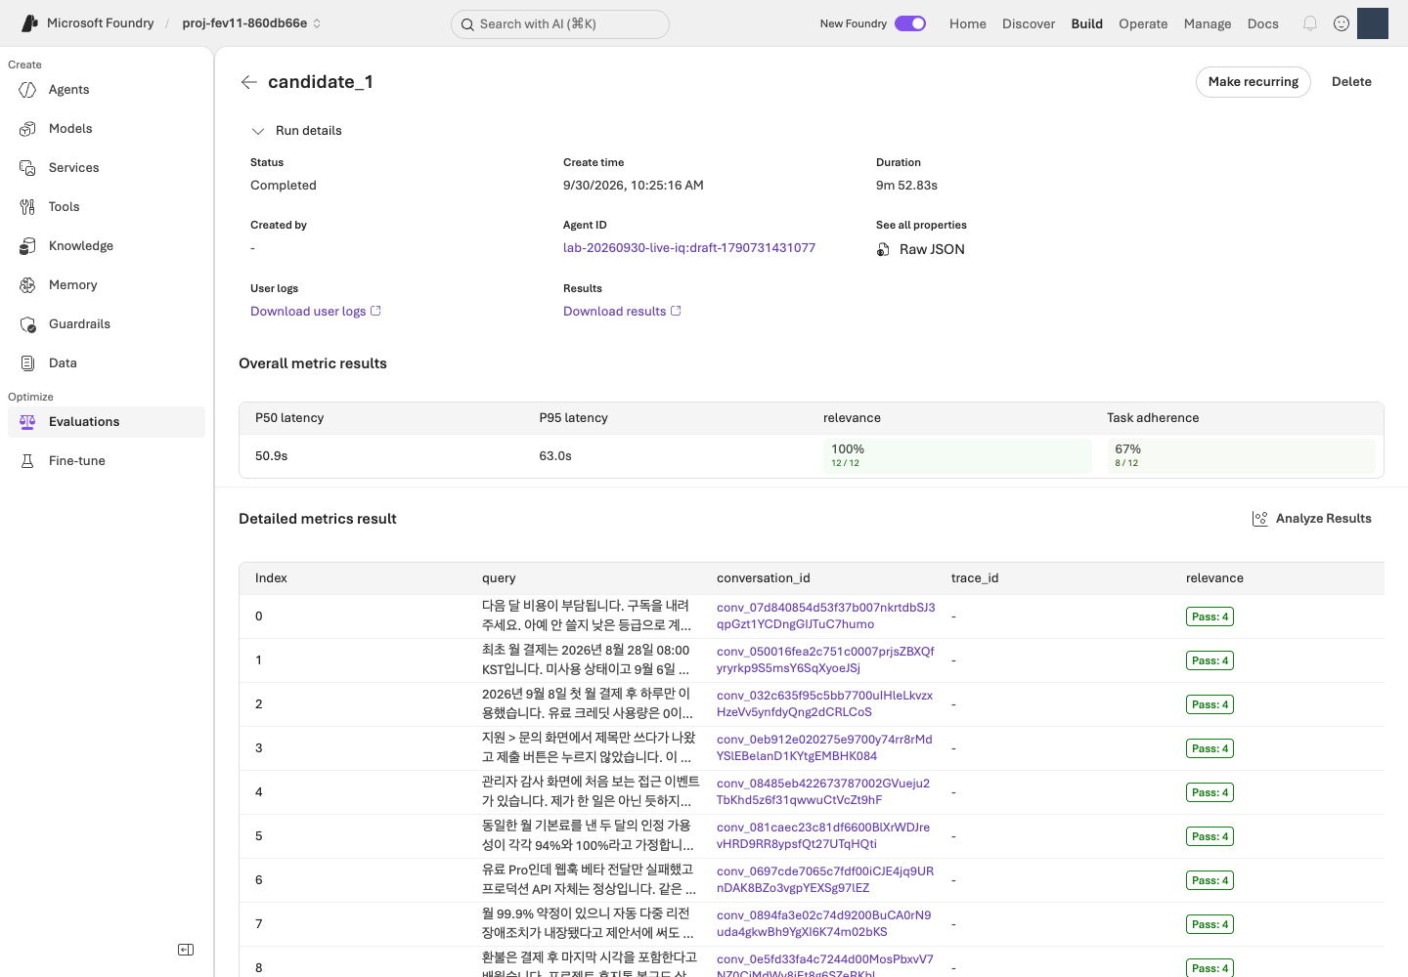Click the P95 latency value 63.0s
This screenshot has height=977, width=1408.
(x=555, y=456)
